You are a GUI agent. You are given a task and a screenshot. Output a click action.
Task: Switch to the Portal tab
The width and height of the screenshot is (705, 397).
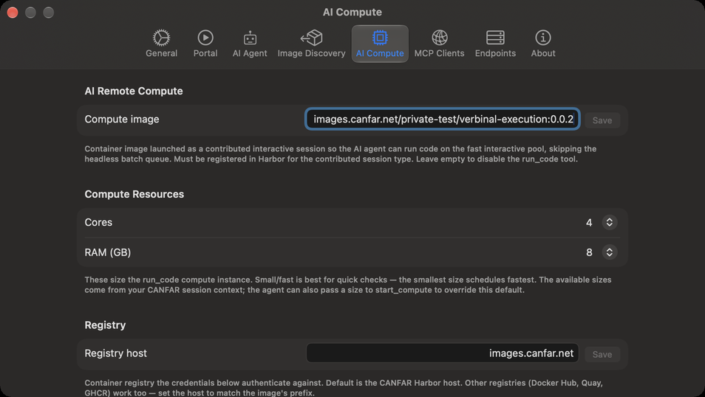click(x=205, y=44)
